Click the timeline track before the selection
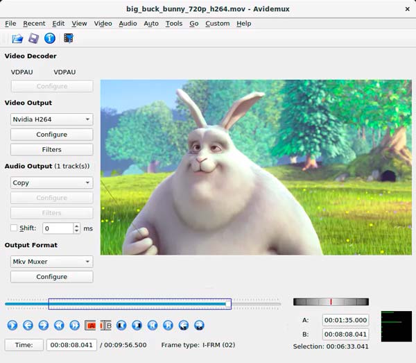416x363 pixels. [x=26, y=304]
